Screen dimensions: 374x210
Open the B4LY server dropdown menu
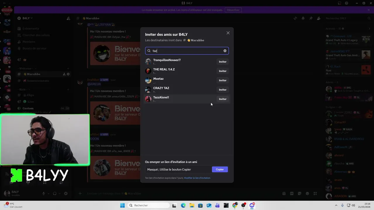click(26, 18)
